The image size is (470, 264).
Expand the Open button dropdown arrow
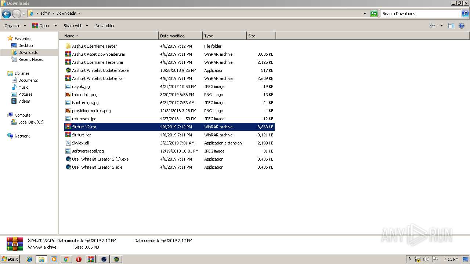[55, 26]
